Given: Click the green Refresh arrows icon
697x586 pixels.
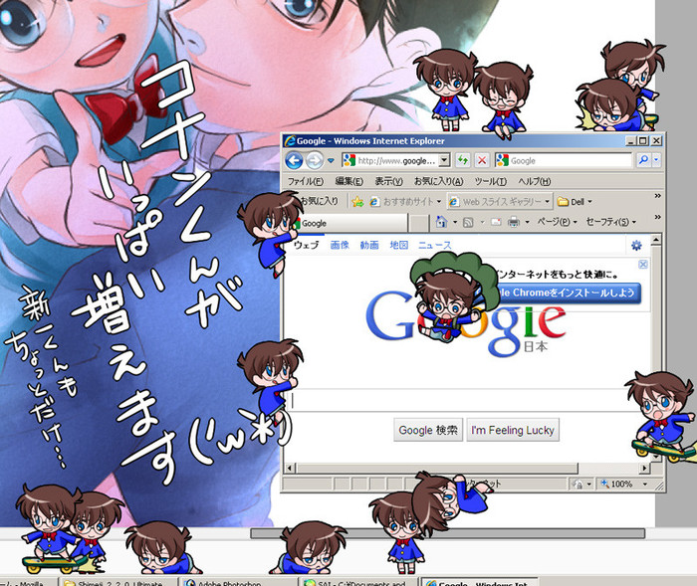Looking at the screenshot, I should pyautogui.click(x=463, y=160).
